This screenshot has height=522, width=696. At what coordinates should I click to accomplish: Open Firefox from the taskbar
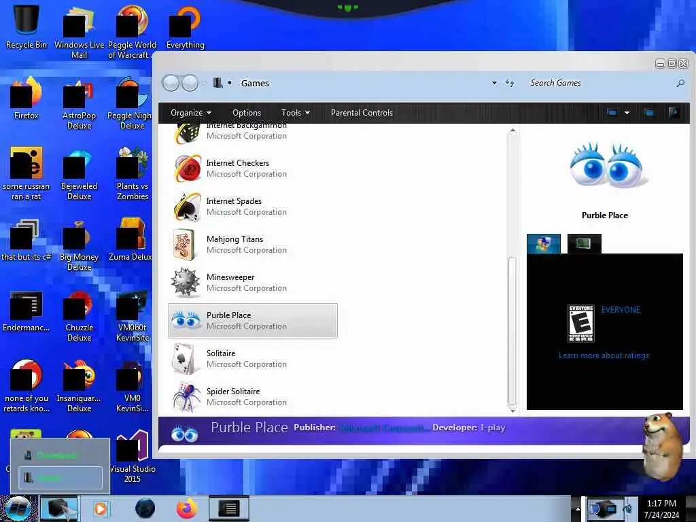coord(186,508)
